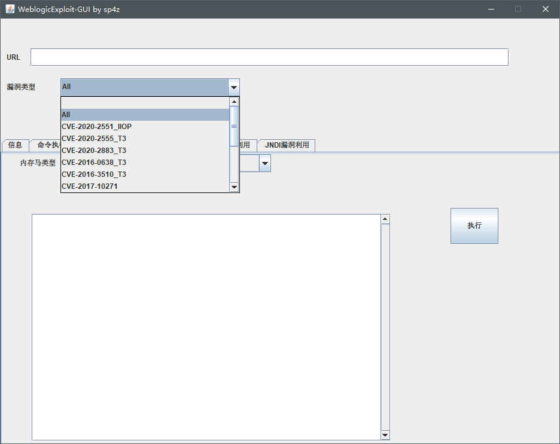This screenshot has width=560, height=444.
Task: Pick CVE-2020-2555_T3 vulnerability option
Action: click(145, 139)
